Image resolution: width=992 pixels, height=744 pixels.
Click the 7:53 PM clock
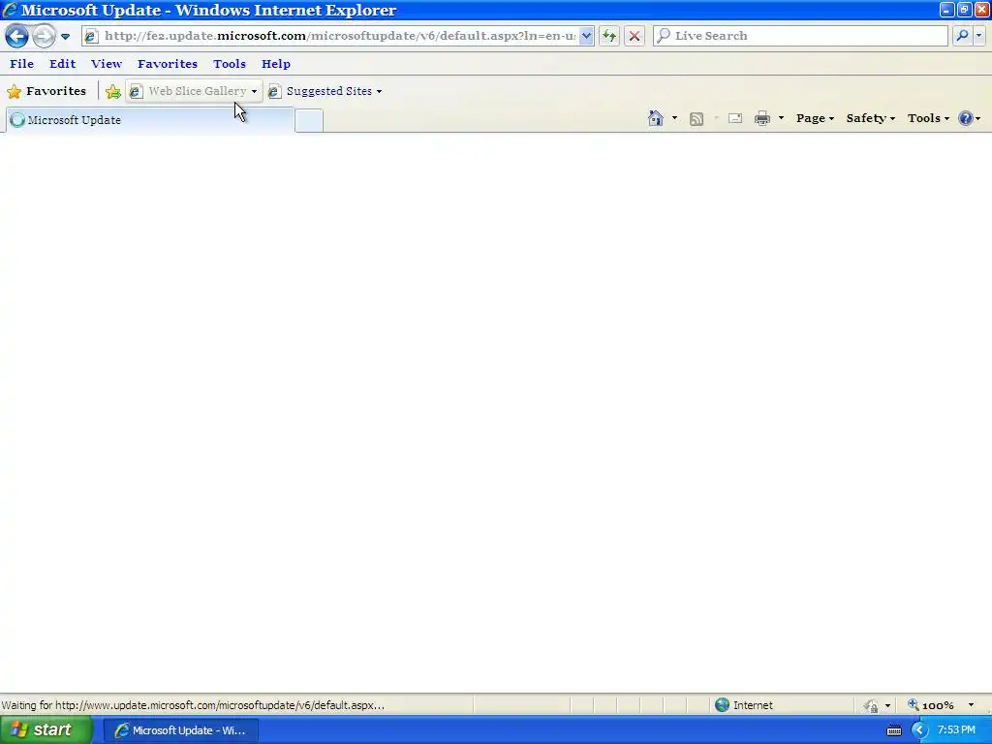pyautogui.click(x=956, y=730)
